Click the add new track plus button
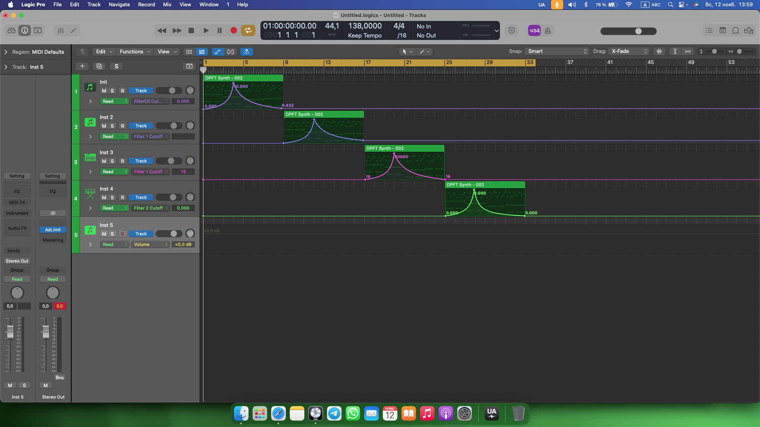 (82, 66)
